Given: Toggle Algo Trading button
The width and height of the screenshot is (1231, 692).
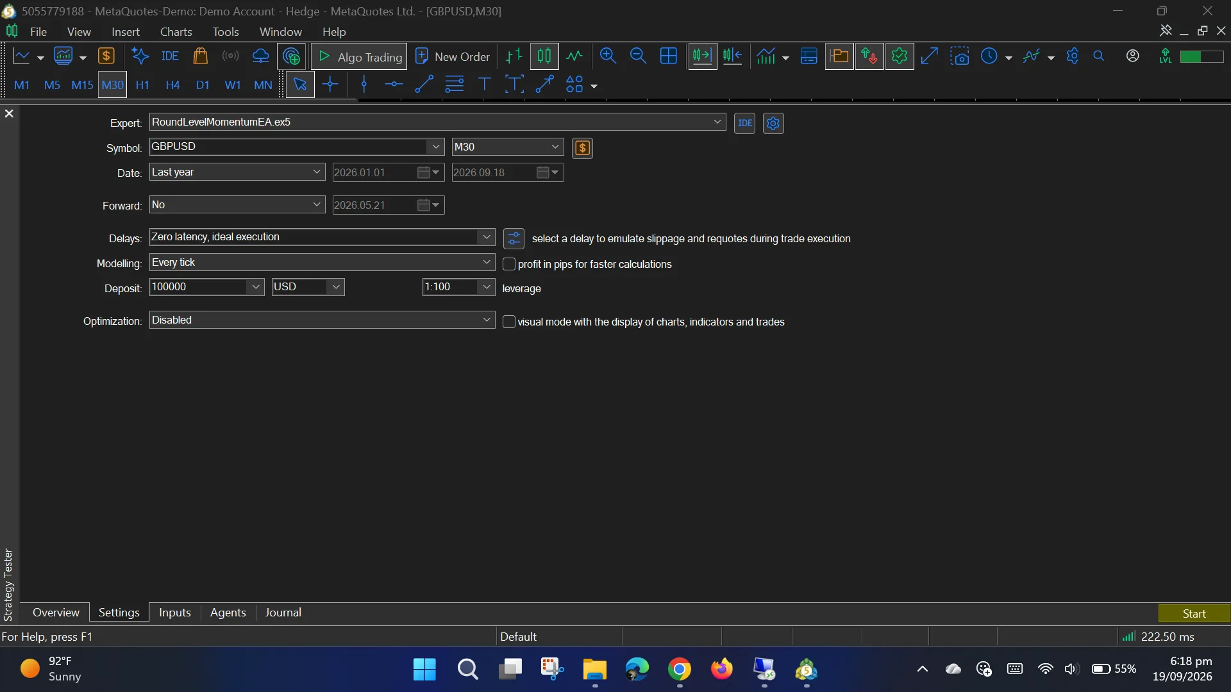Looking at the screenshot, I should click(359, 56).
